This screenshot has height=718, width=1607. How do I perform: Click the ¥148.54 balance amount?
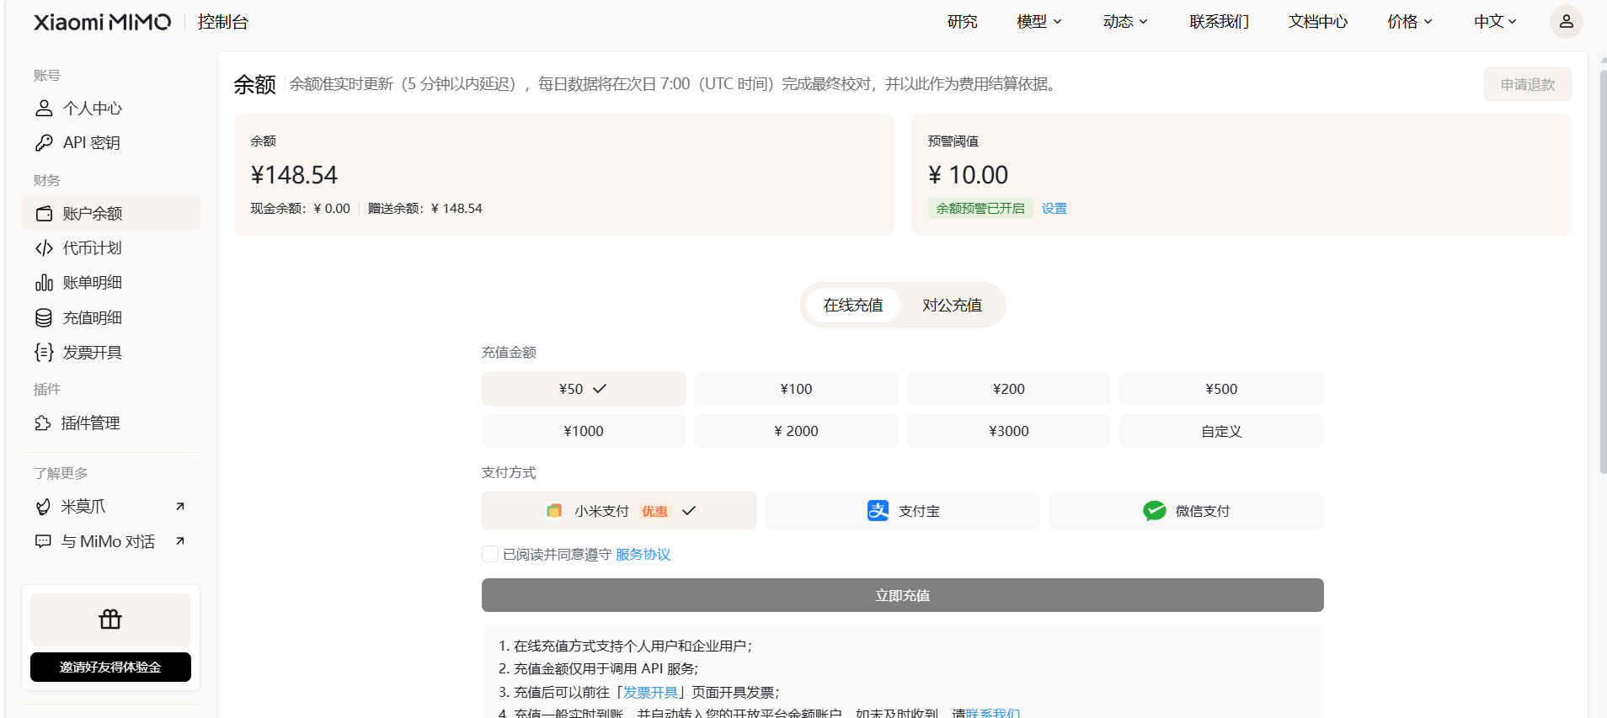(294, 174)
